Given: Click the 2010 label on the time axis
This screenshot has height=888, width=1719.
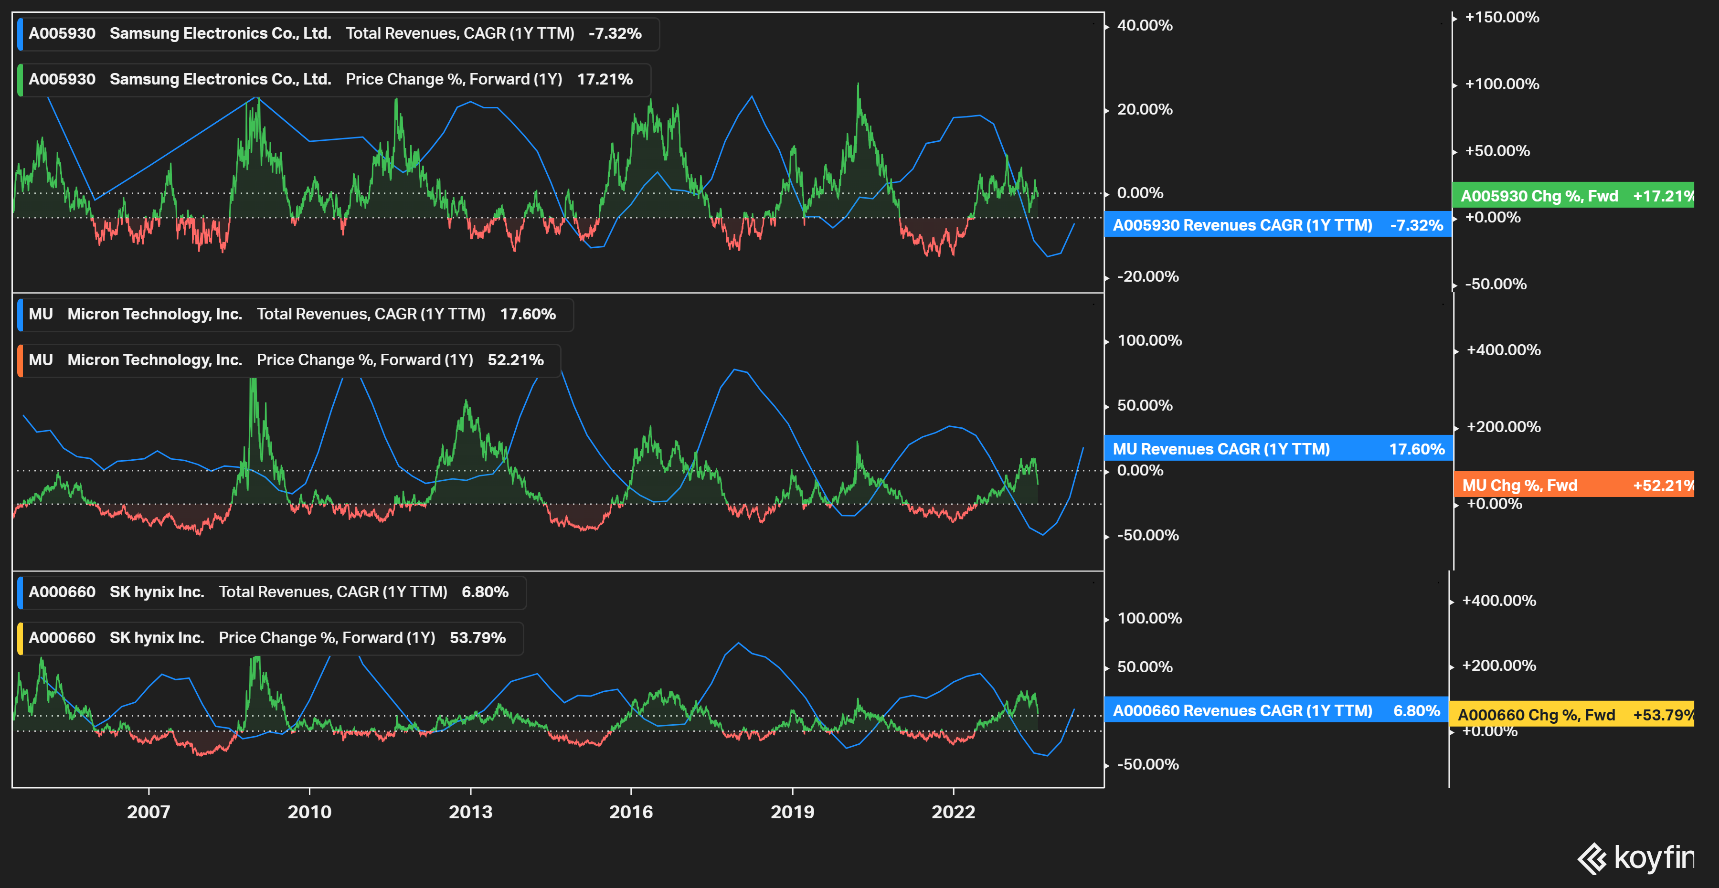Looking at the screenshot, I should (x=309, y=812).
